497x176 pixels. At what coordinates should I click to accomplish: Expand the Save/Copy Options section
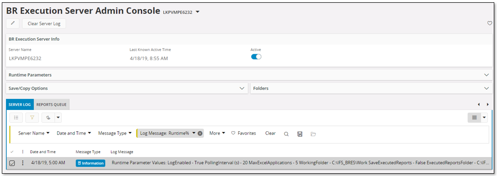click(242, 88)
